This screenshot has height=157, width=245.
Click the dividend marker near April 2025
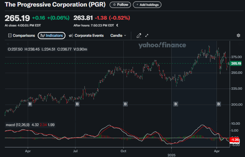(218, 104)
